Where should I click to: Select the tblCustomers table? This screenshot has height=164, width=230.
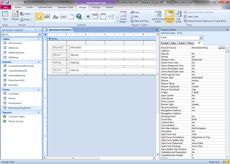pyautogui.click(x=15, y=43)
